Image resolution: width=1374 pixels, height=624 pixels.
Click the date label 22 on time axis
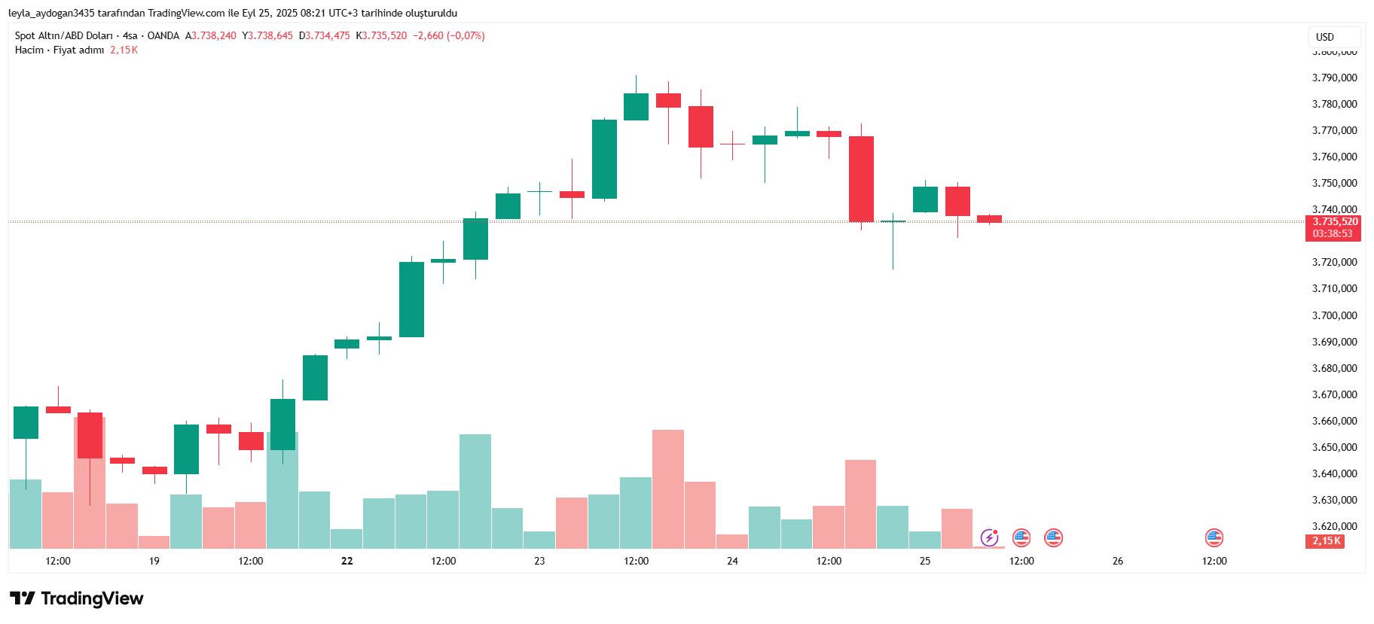(x=347, y=561)
